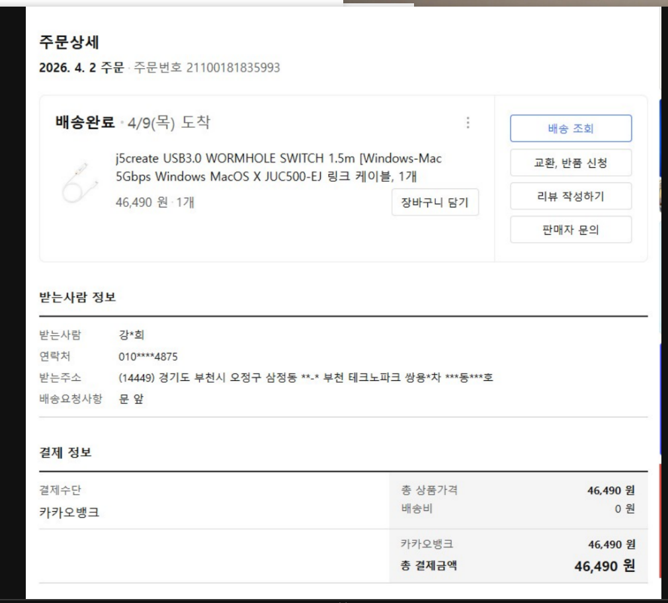
Task: Click the 카카오뱅크 payment method under 결제수단
Action: pos(69,512)
